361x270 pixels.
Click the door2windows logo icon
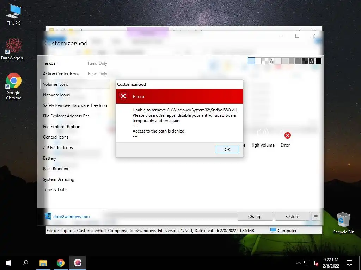click(48, 216)
